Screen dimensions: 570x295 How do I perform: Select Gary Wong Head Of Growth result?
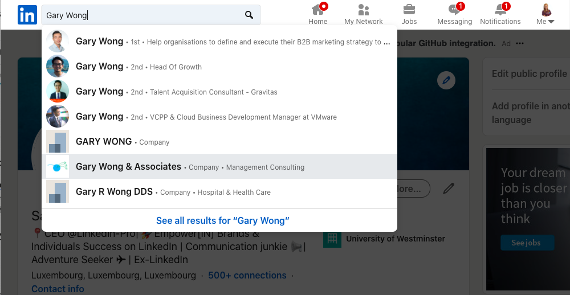click(x=219, y=67)
